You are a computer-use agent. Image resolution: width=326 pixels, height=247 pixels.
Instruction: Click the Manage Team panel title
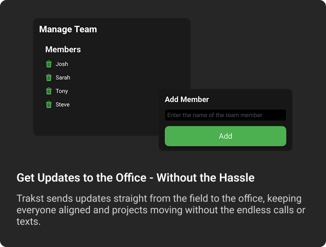tap(68, 30)
